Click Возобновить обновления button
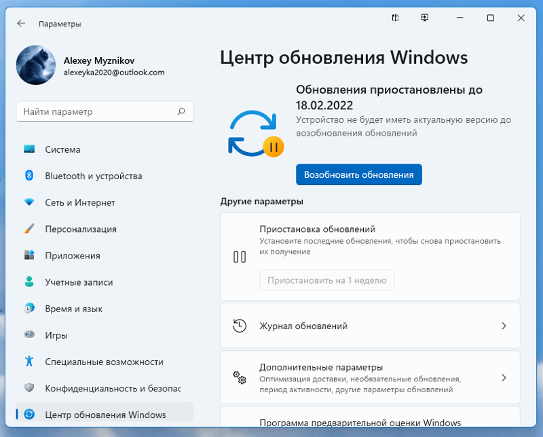The height and width of the screenshot is (437, 543). 359,174
